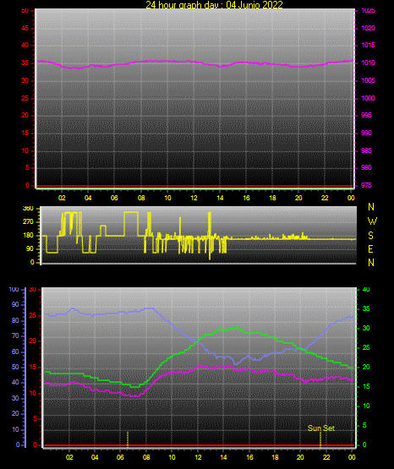Click the 1025 pressure axis label
394x469 pixels.
pyautogui.click(x=368, y=10)
